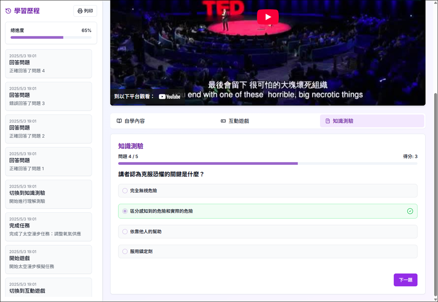Switch to the 互動遊戲 tab
This screenshot has width=438, height=302.
pos(267,121)
